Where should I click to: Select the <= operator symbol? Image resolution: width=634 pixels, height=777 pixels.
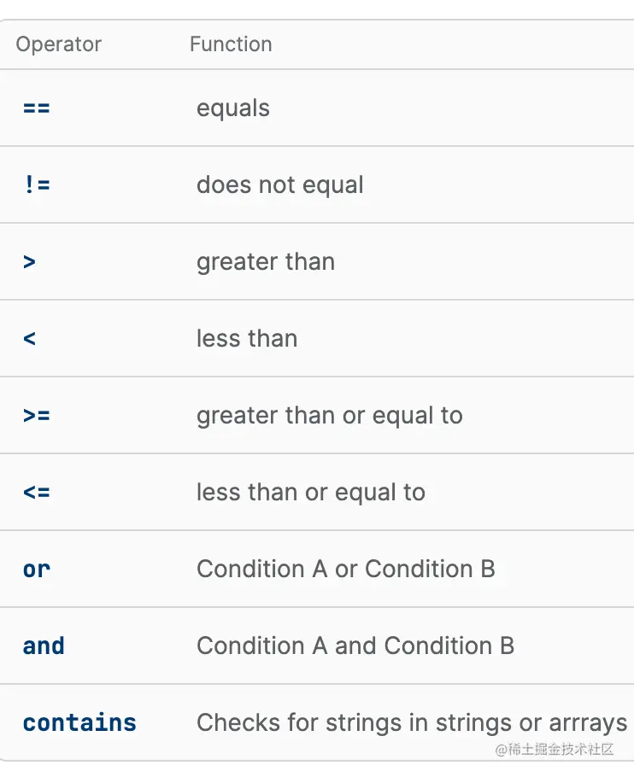[37, 493]
